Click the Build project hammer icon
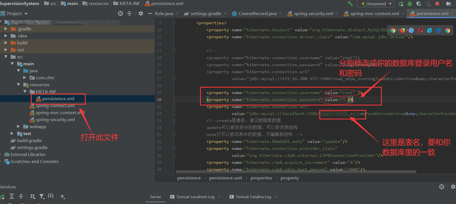 pyautogui.click(x=350, y=4)
